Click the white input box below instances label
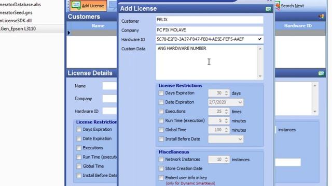 (288, 162)
